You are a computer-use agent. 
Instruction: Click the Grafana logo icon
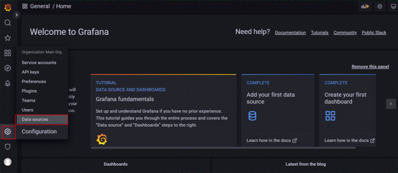[8, 8]
